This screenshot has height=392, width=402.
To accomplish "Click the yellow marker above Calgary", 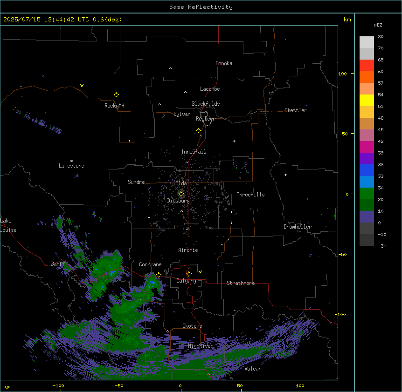I will click(189, 274).
